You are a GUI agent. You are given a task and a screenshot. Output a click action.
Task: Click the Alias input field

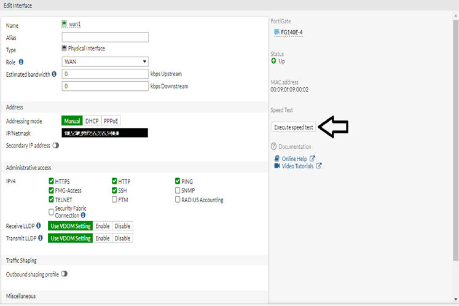tap(105, 37)
